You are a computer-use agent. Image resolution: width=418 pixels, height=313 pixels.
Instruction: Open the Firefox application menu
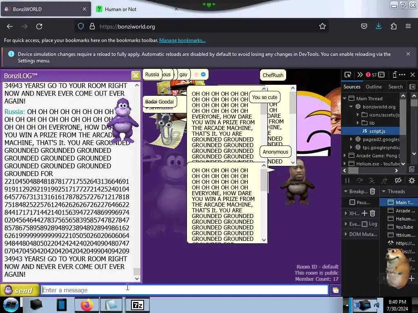click(x=408, y=26)
